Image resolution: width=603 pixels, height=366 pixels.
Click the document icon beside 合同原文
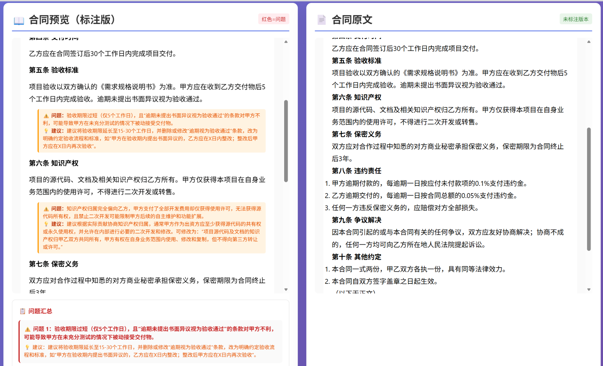[322, 20]
